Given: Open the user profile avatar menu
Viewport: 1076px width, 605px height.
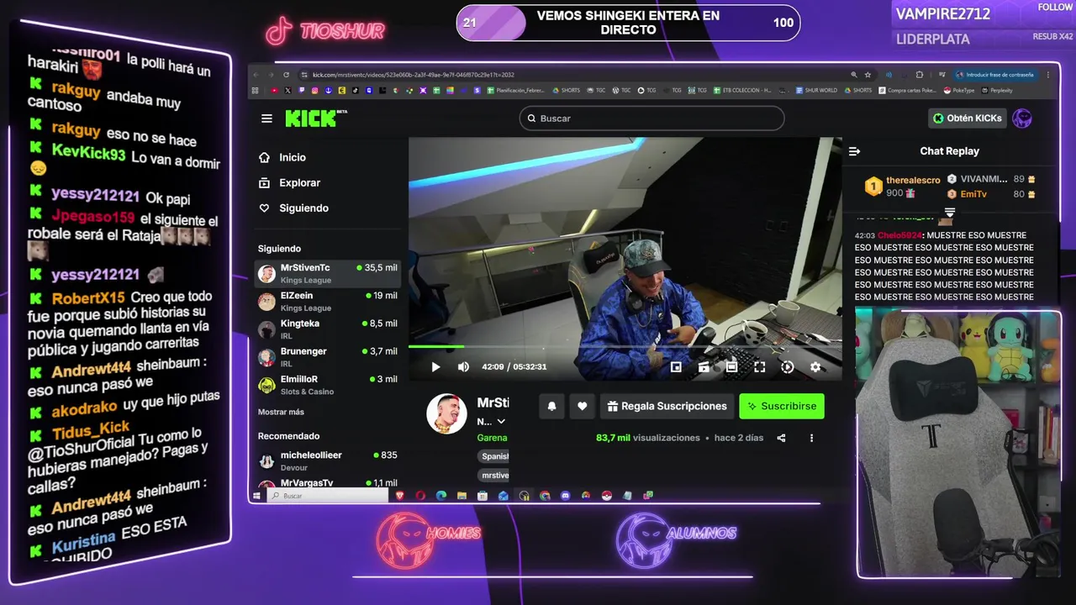Looking at the screenshot, I should [x=1022, y=118].
